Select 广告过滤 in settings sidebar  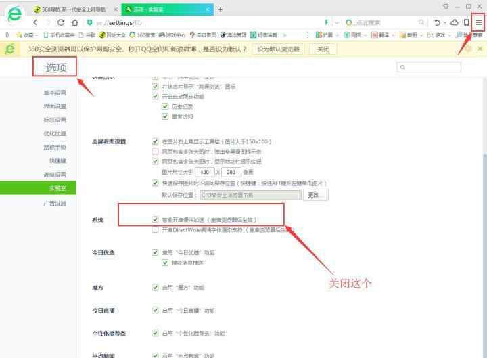click(x=55, y=203)
